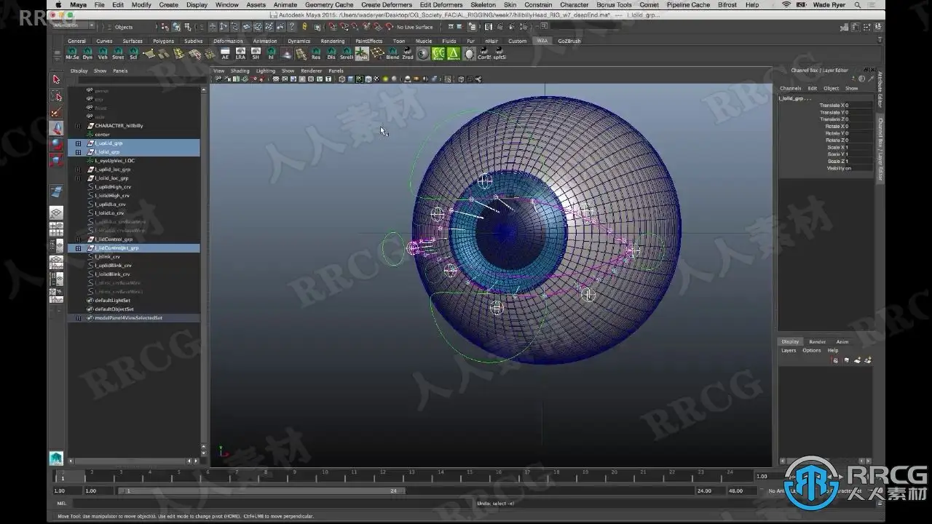Switch to the Deformation shelf tab
The height and width of the screenshot is (524, 932).
tap(228, 41)
